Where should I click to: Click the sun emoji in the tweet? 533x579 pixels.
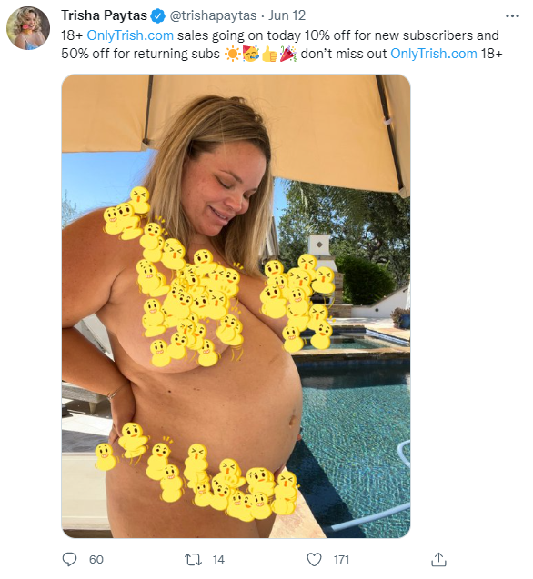(x=232, y=54)
